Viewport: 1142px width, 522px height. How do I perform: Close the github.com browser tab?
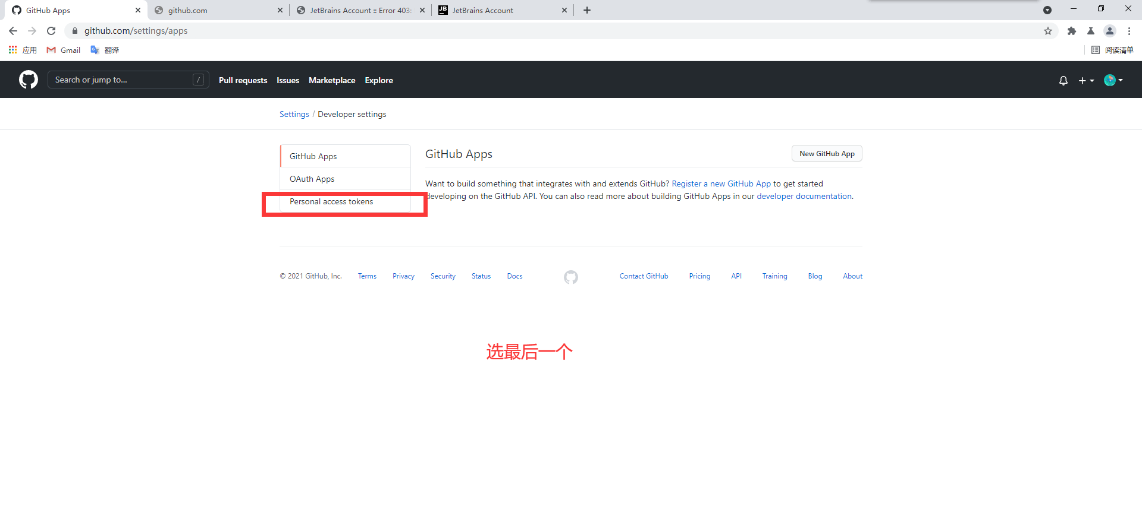pos(280,10)
